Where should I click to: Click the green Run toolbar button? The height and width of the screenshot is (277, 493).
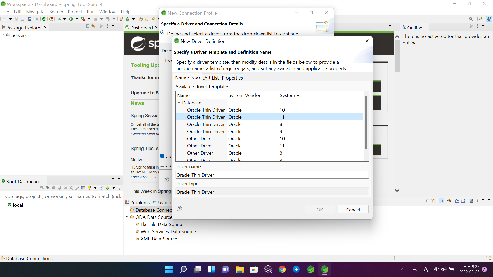[x=71, y=19]
